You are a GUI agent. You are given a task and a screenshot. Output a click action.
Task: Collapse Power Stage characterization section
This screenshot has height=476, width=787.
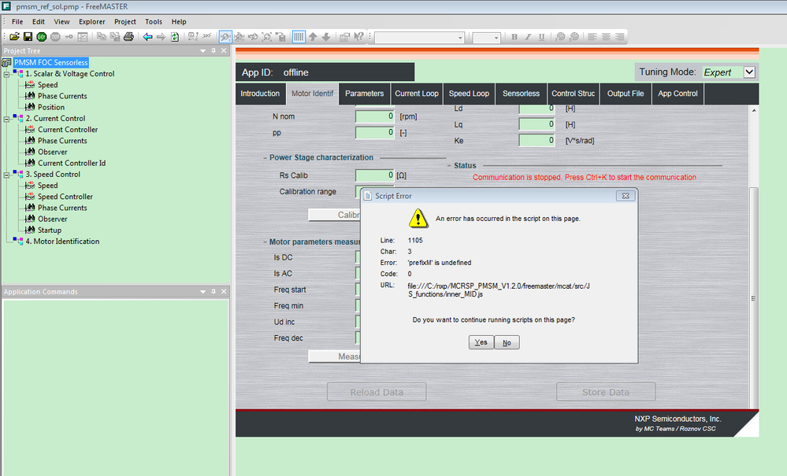(x=265, y=158)
